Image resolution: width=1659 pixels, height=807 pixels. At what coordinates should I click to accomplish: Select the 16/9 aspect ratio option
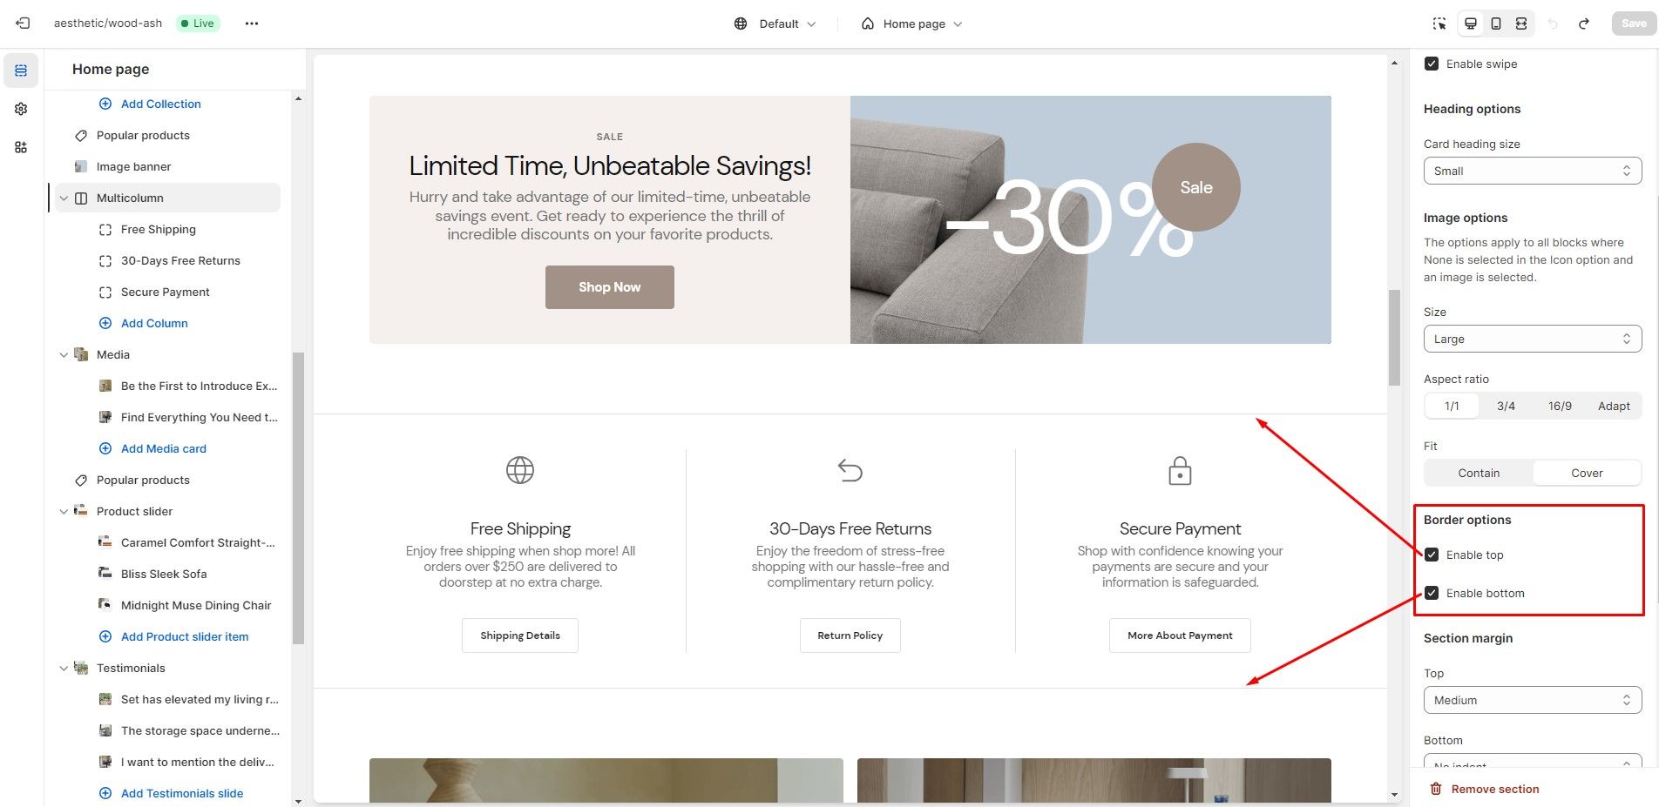[x=1560, y=406]
